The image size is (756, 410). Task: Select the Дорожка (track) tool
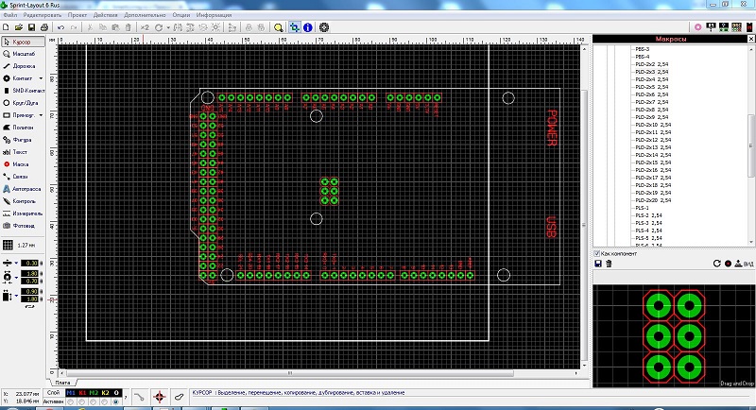click(x=23, y=65)
